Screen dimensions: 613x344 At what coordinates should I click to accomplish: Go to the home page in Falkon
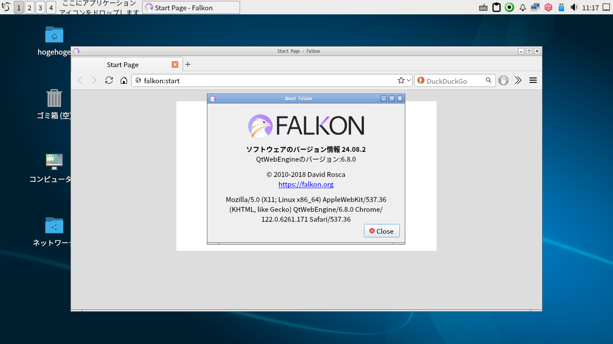click(124, 80)
